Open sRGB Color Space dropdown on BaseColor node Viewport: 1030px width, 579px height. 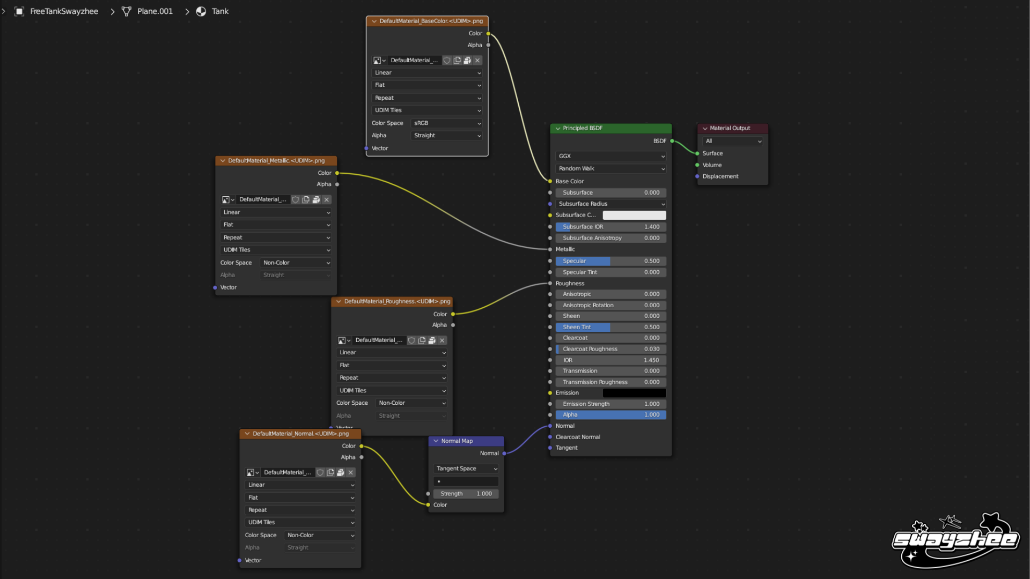[447, 123]
